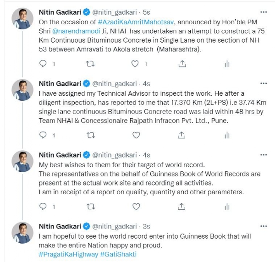Screen dimensions: 275x262
Task: Share the first tweet in the thread
Action: click(181, 64)
